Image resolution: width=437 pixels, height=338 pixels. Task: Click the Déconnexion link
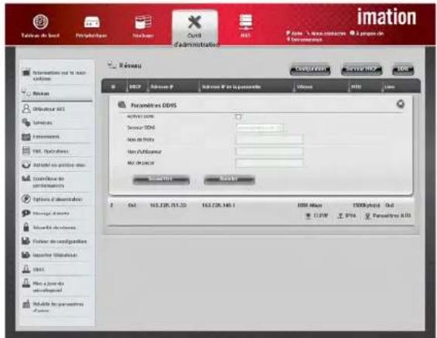coord(305,39)
